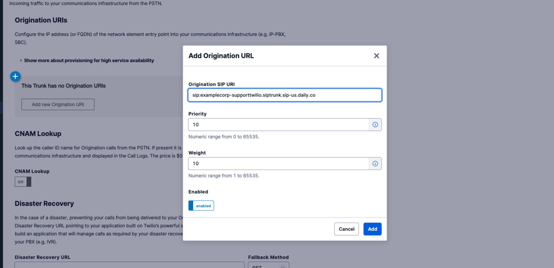This screenshot has width=554, height=268.
Task: Click the Disaster Recovery URL field
Action: pyautogui.click(x=129, y=265)
